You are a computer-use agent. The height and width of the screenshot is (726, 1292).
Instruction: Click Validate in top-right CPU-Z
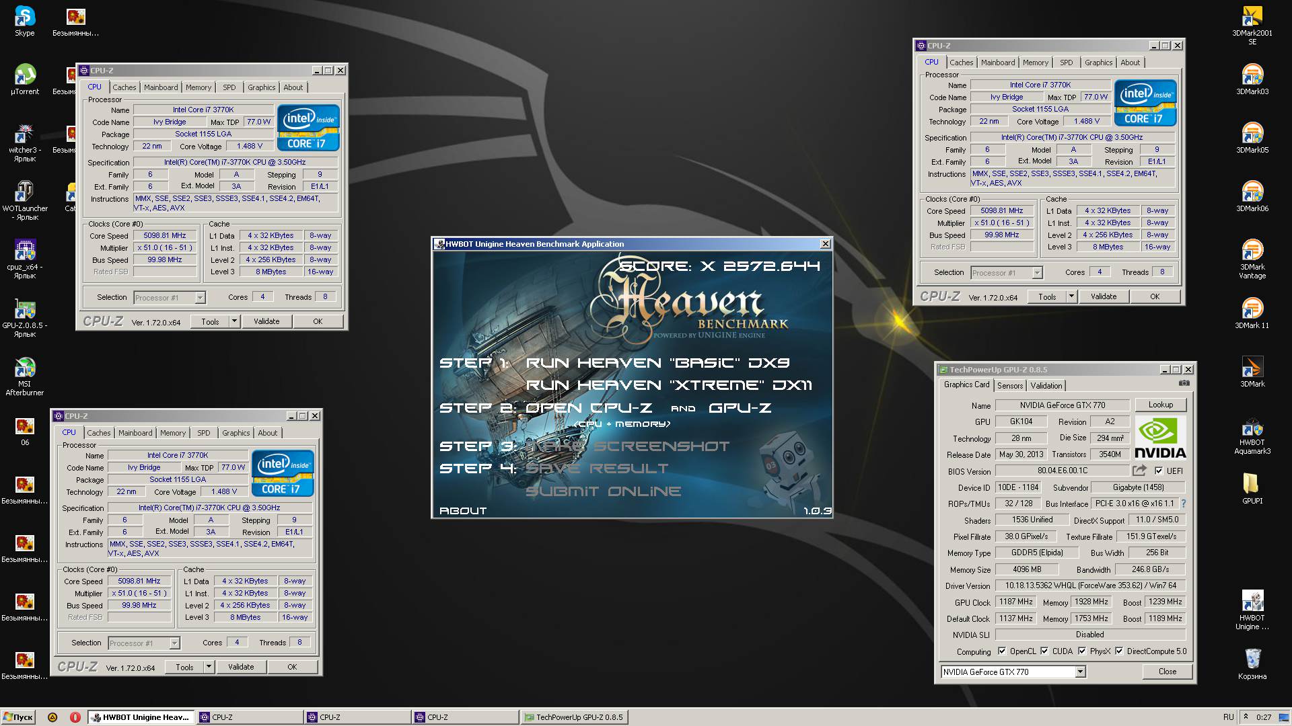click(1104, 296)
